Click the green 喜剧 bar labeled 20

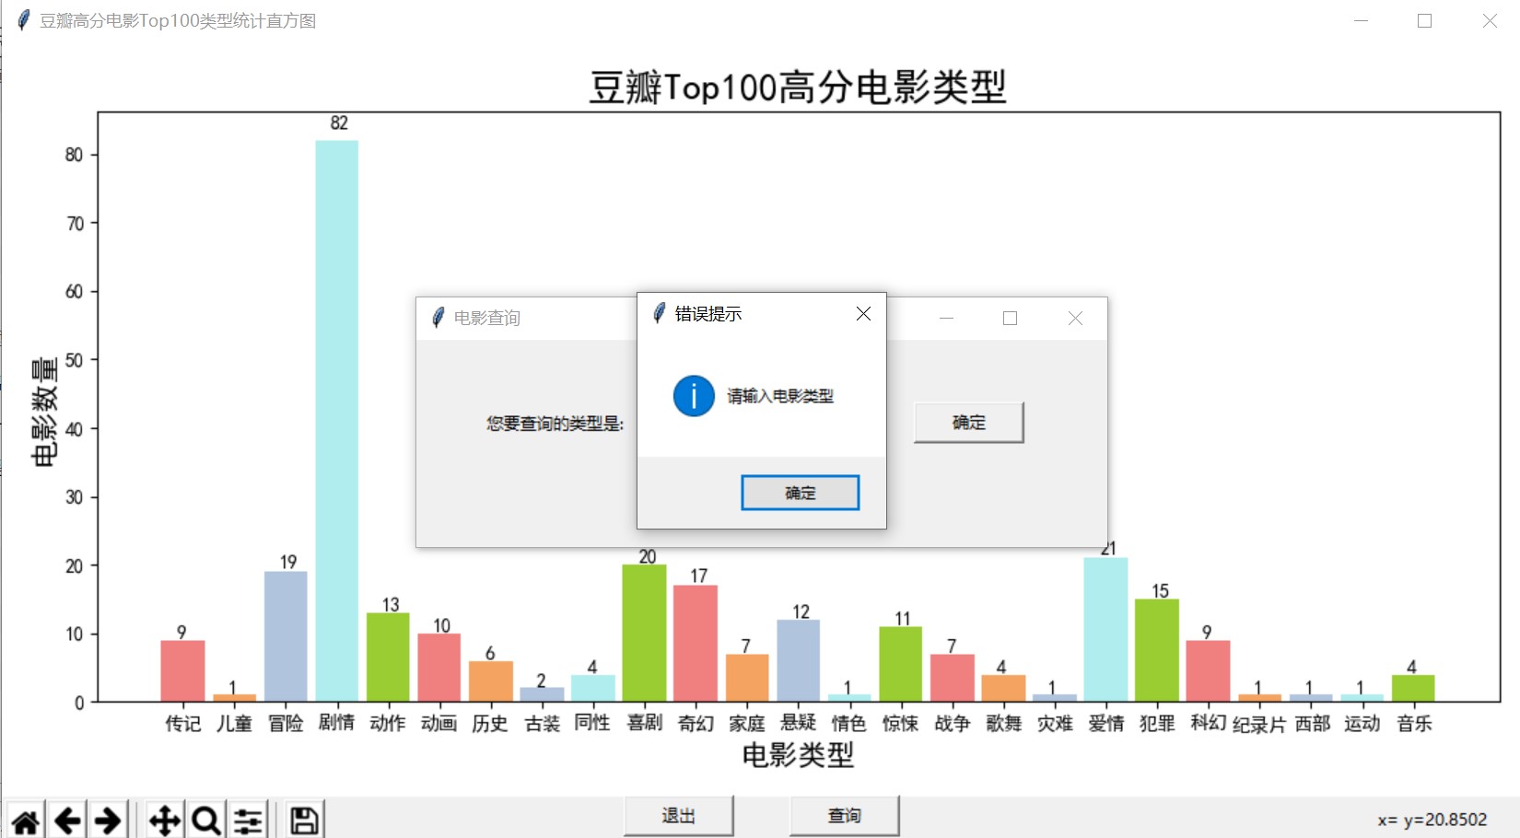tap(644, 634)
